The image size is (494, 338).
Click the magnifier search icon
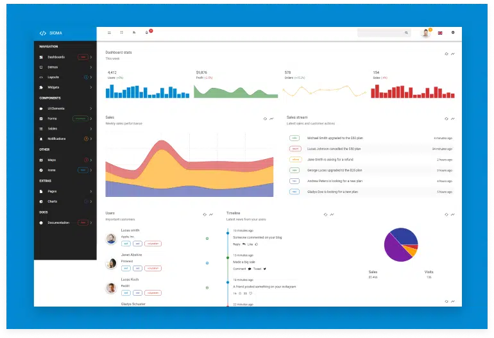click(406, 33)
